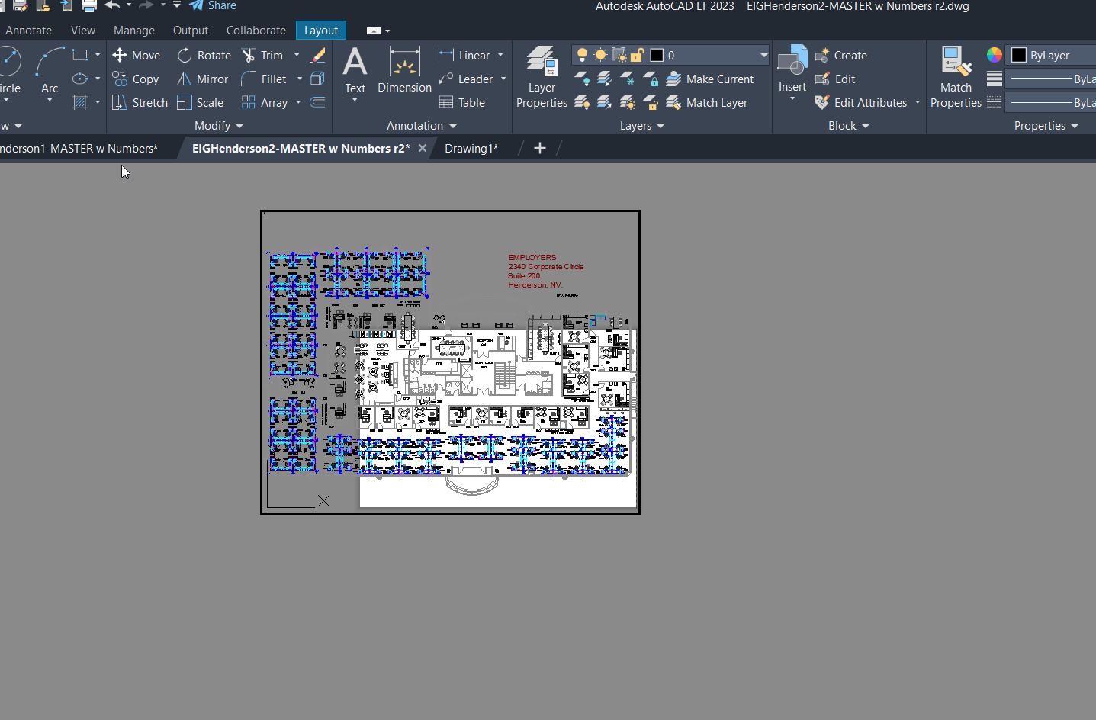The height and width of the screenshot is (720, 1096).
Task: Open the Manage ribbon tab
Action: [x=134, y=31]
